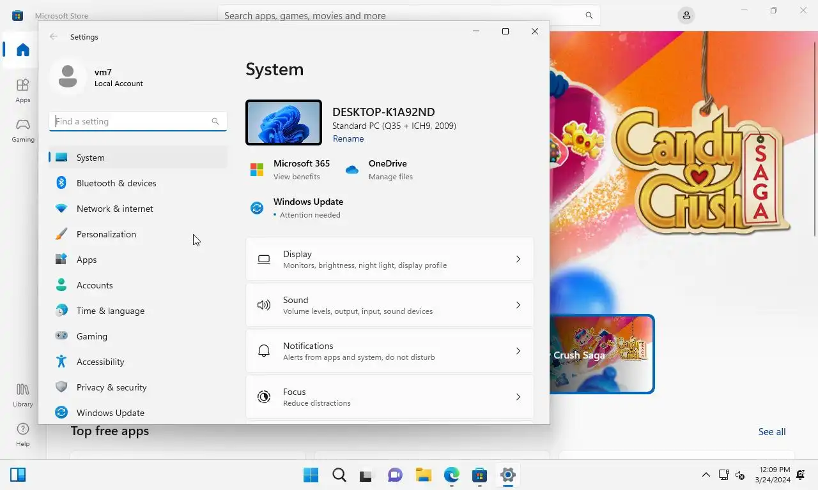Select Accounts in Settings navigation
The width and height of the screenshot is (818, 490).
(138, 285)
